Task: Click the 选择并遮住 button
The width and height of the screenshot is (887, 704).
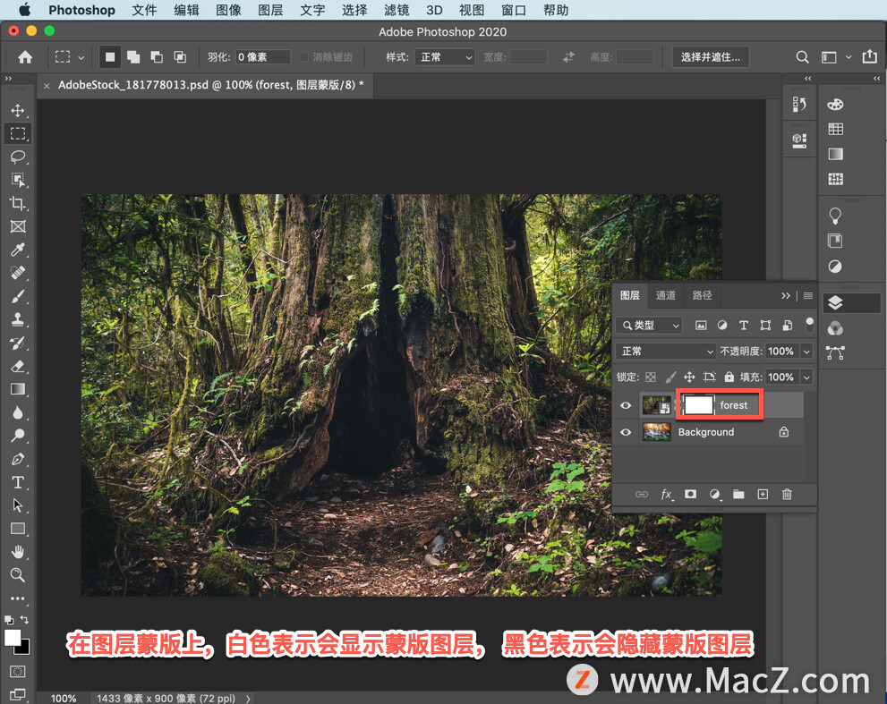Action: 711,57
